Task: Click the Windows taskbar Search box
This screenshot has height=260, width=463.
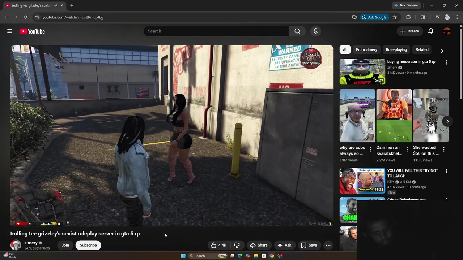Action: [208, 256]
